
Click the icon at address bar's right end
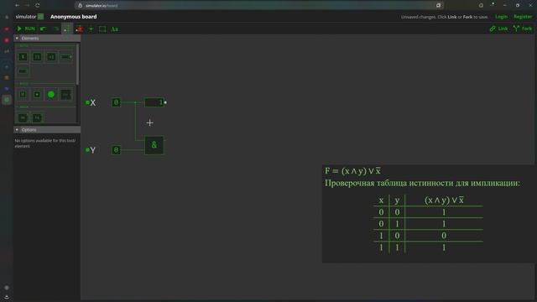[438, 6]
